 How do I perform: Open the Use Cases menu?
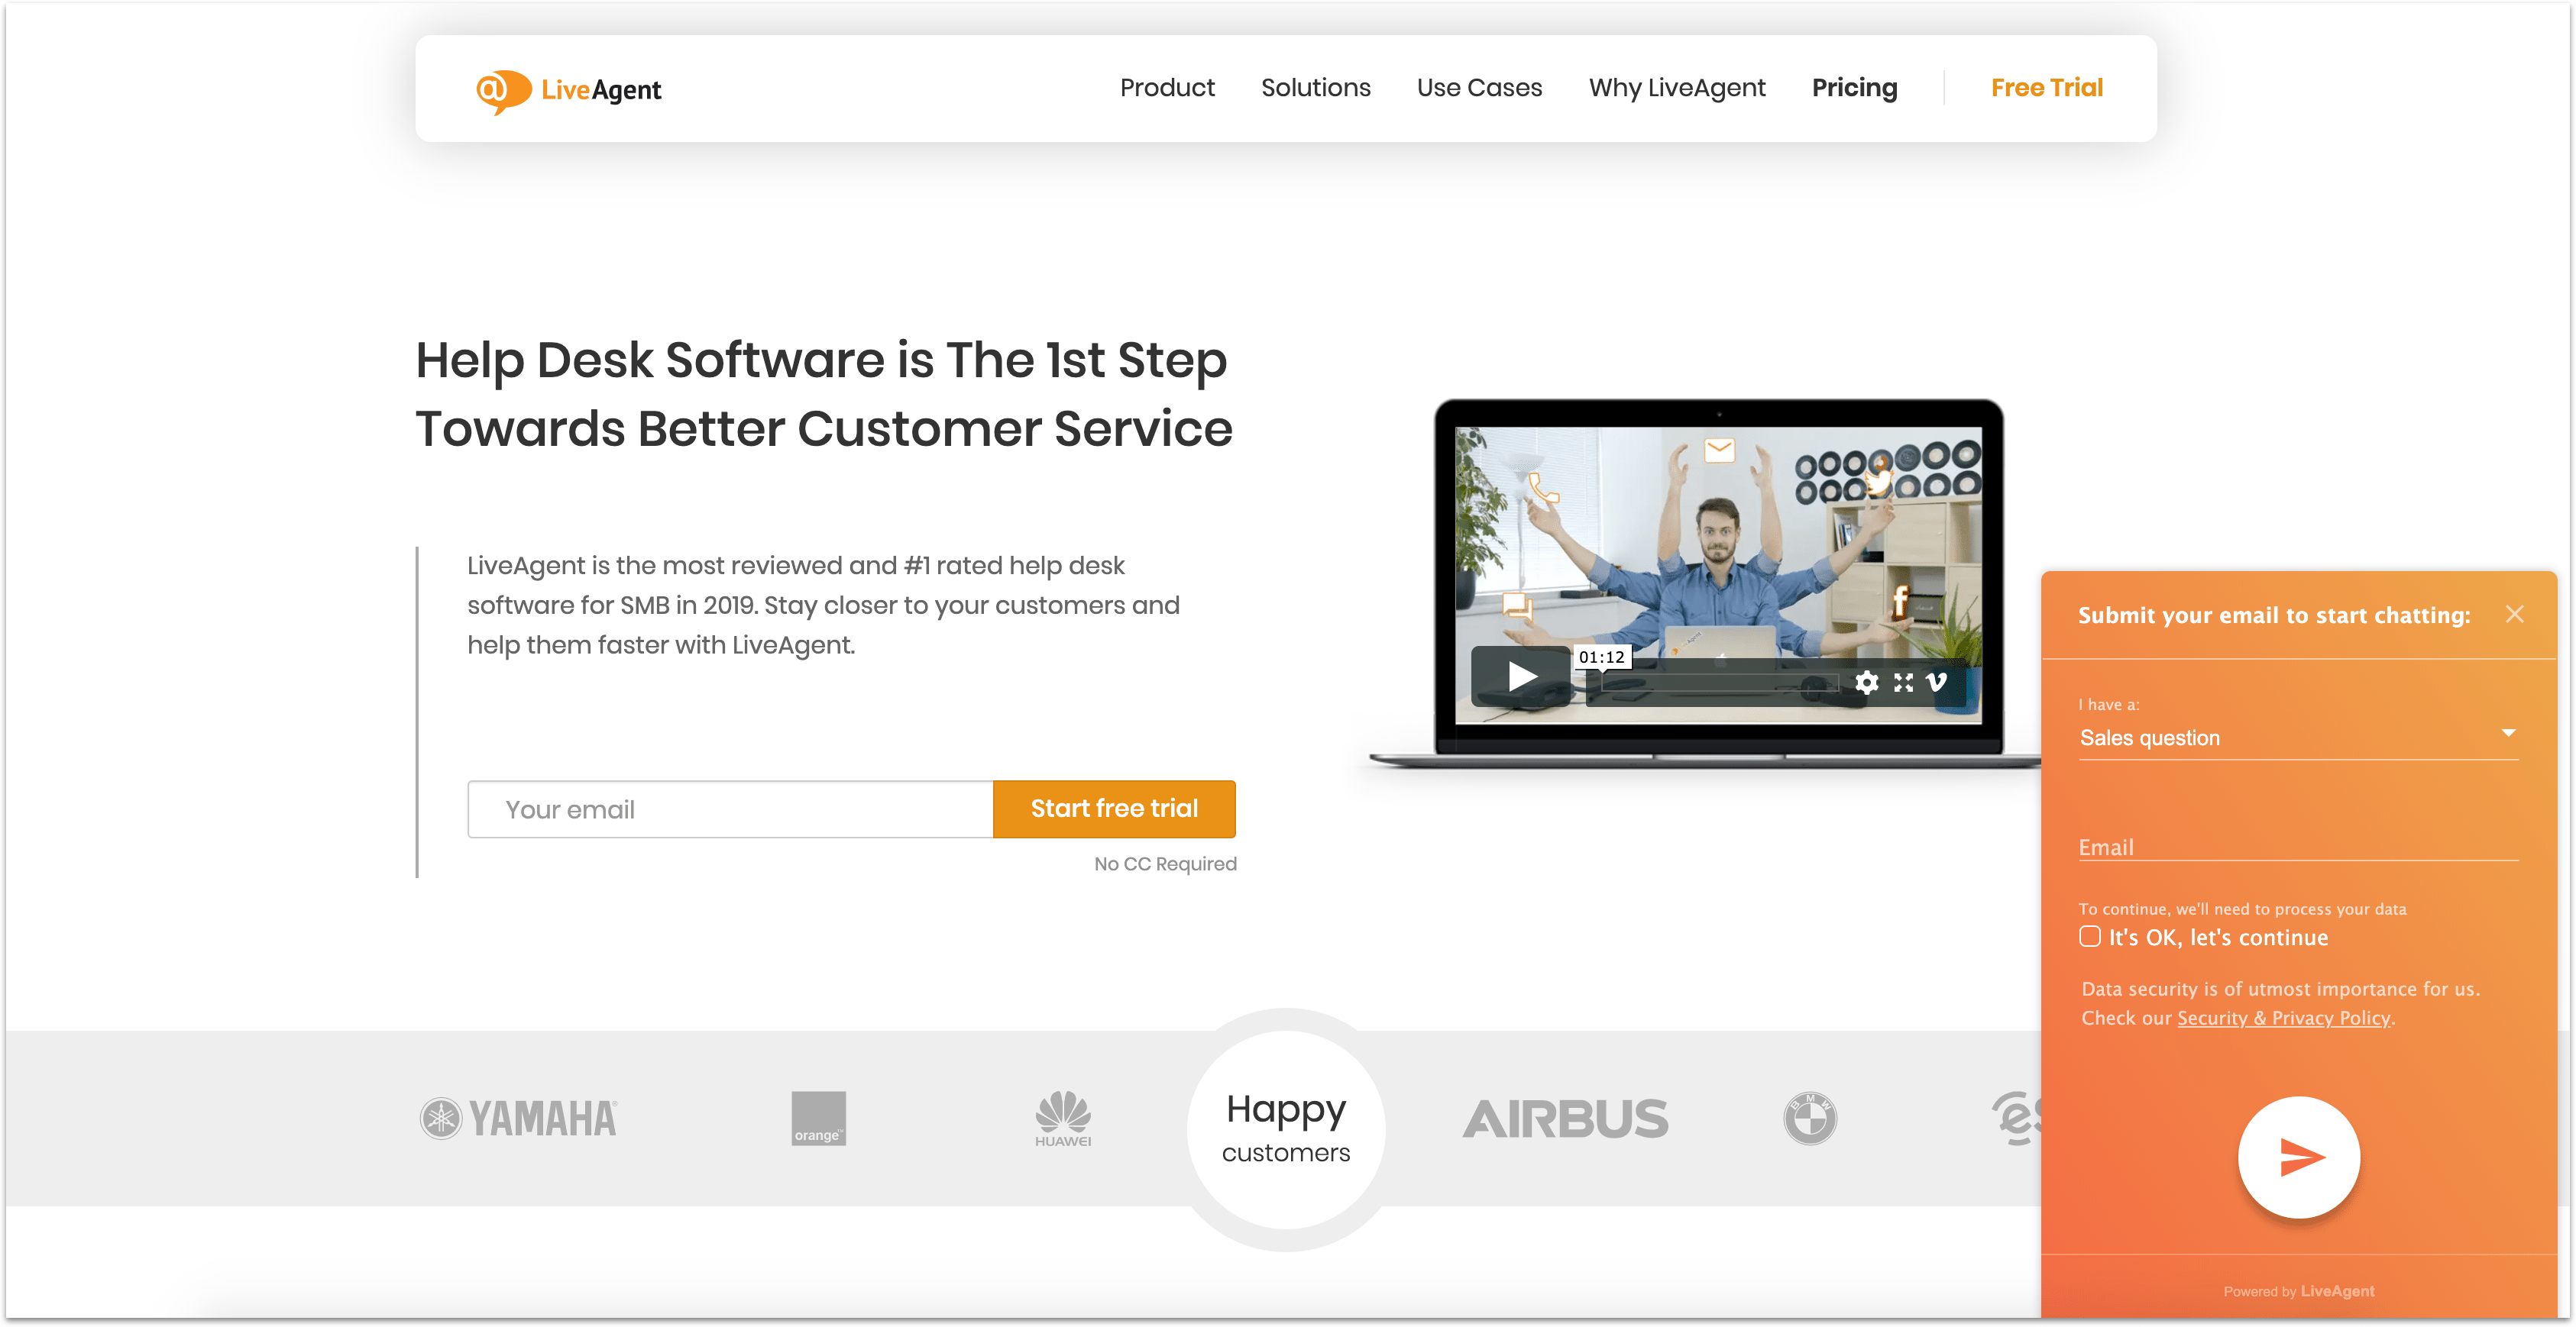tap(1479, 88)
